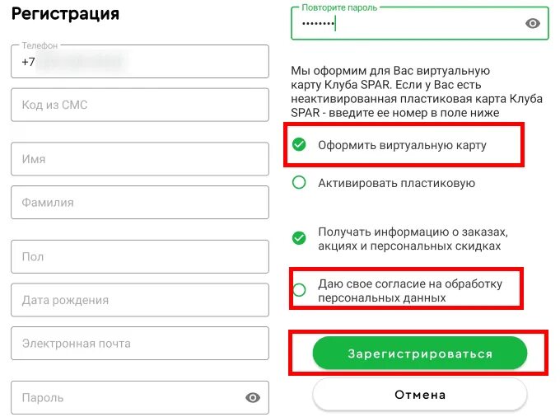Screen dimensions: 560x417
Task: Click the Активировать пластиковую label text
Action: (396, 183)
